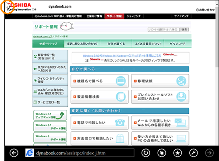
Task: Click the Windows 8 サポート情報 banner
Action: point(50,137)
